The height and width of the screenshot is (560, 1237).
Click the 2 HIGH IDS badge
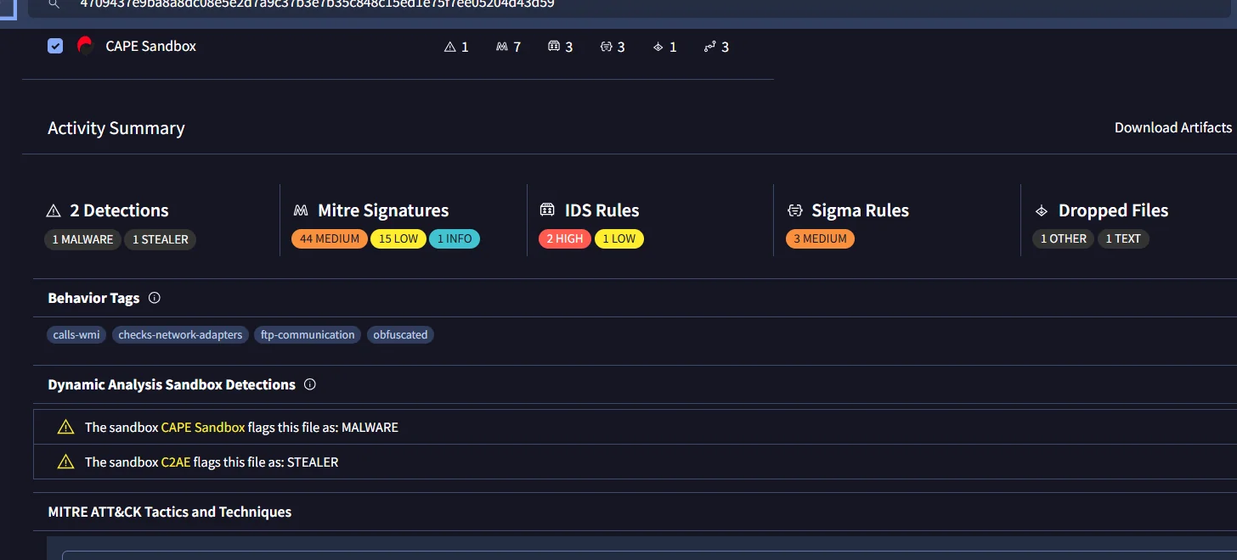565,238
